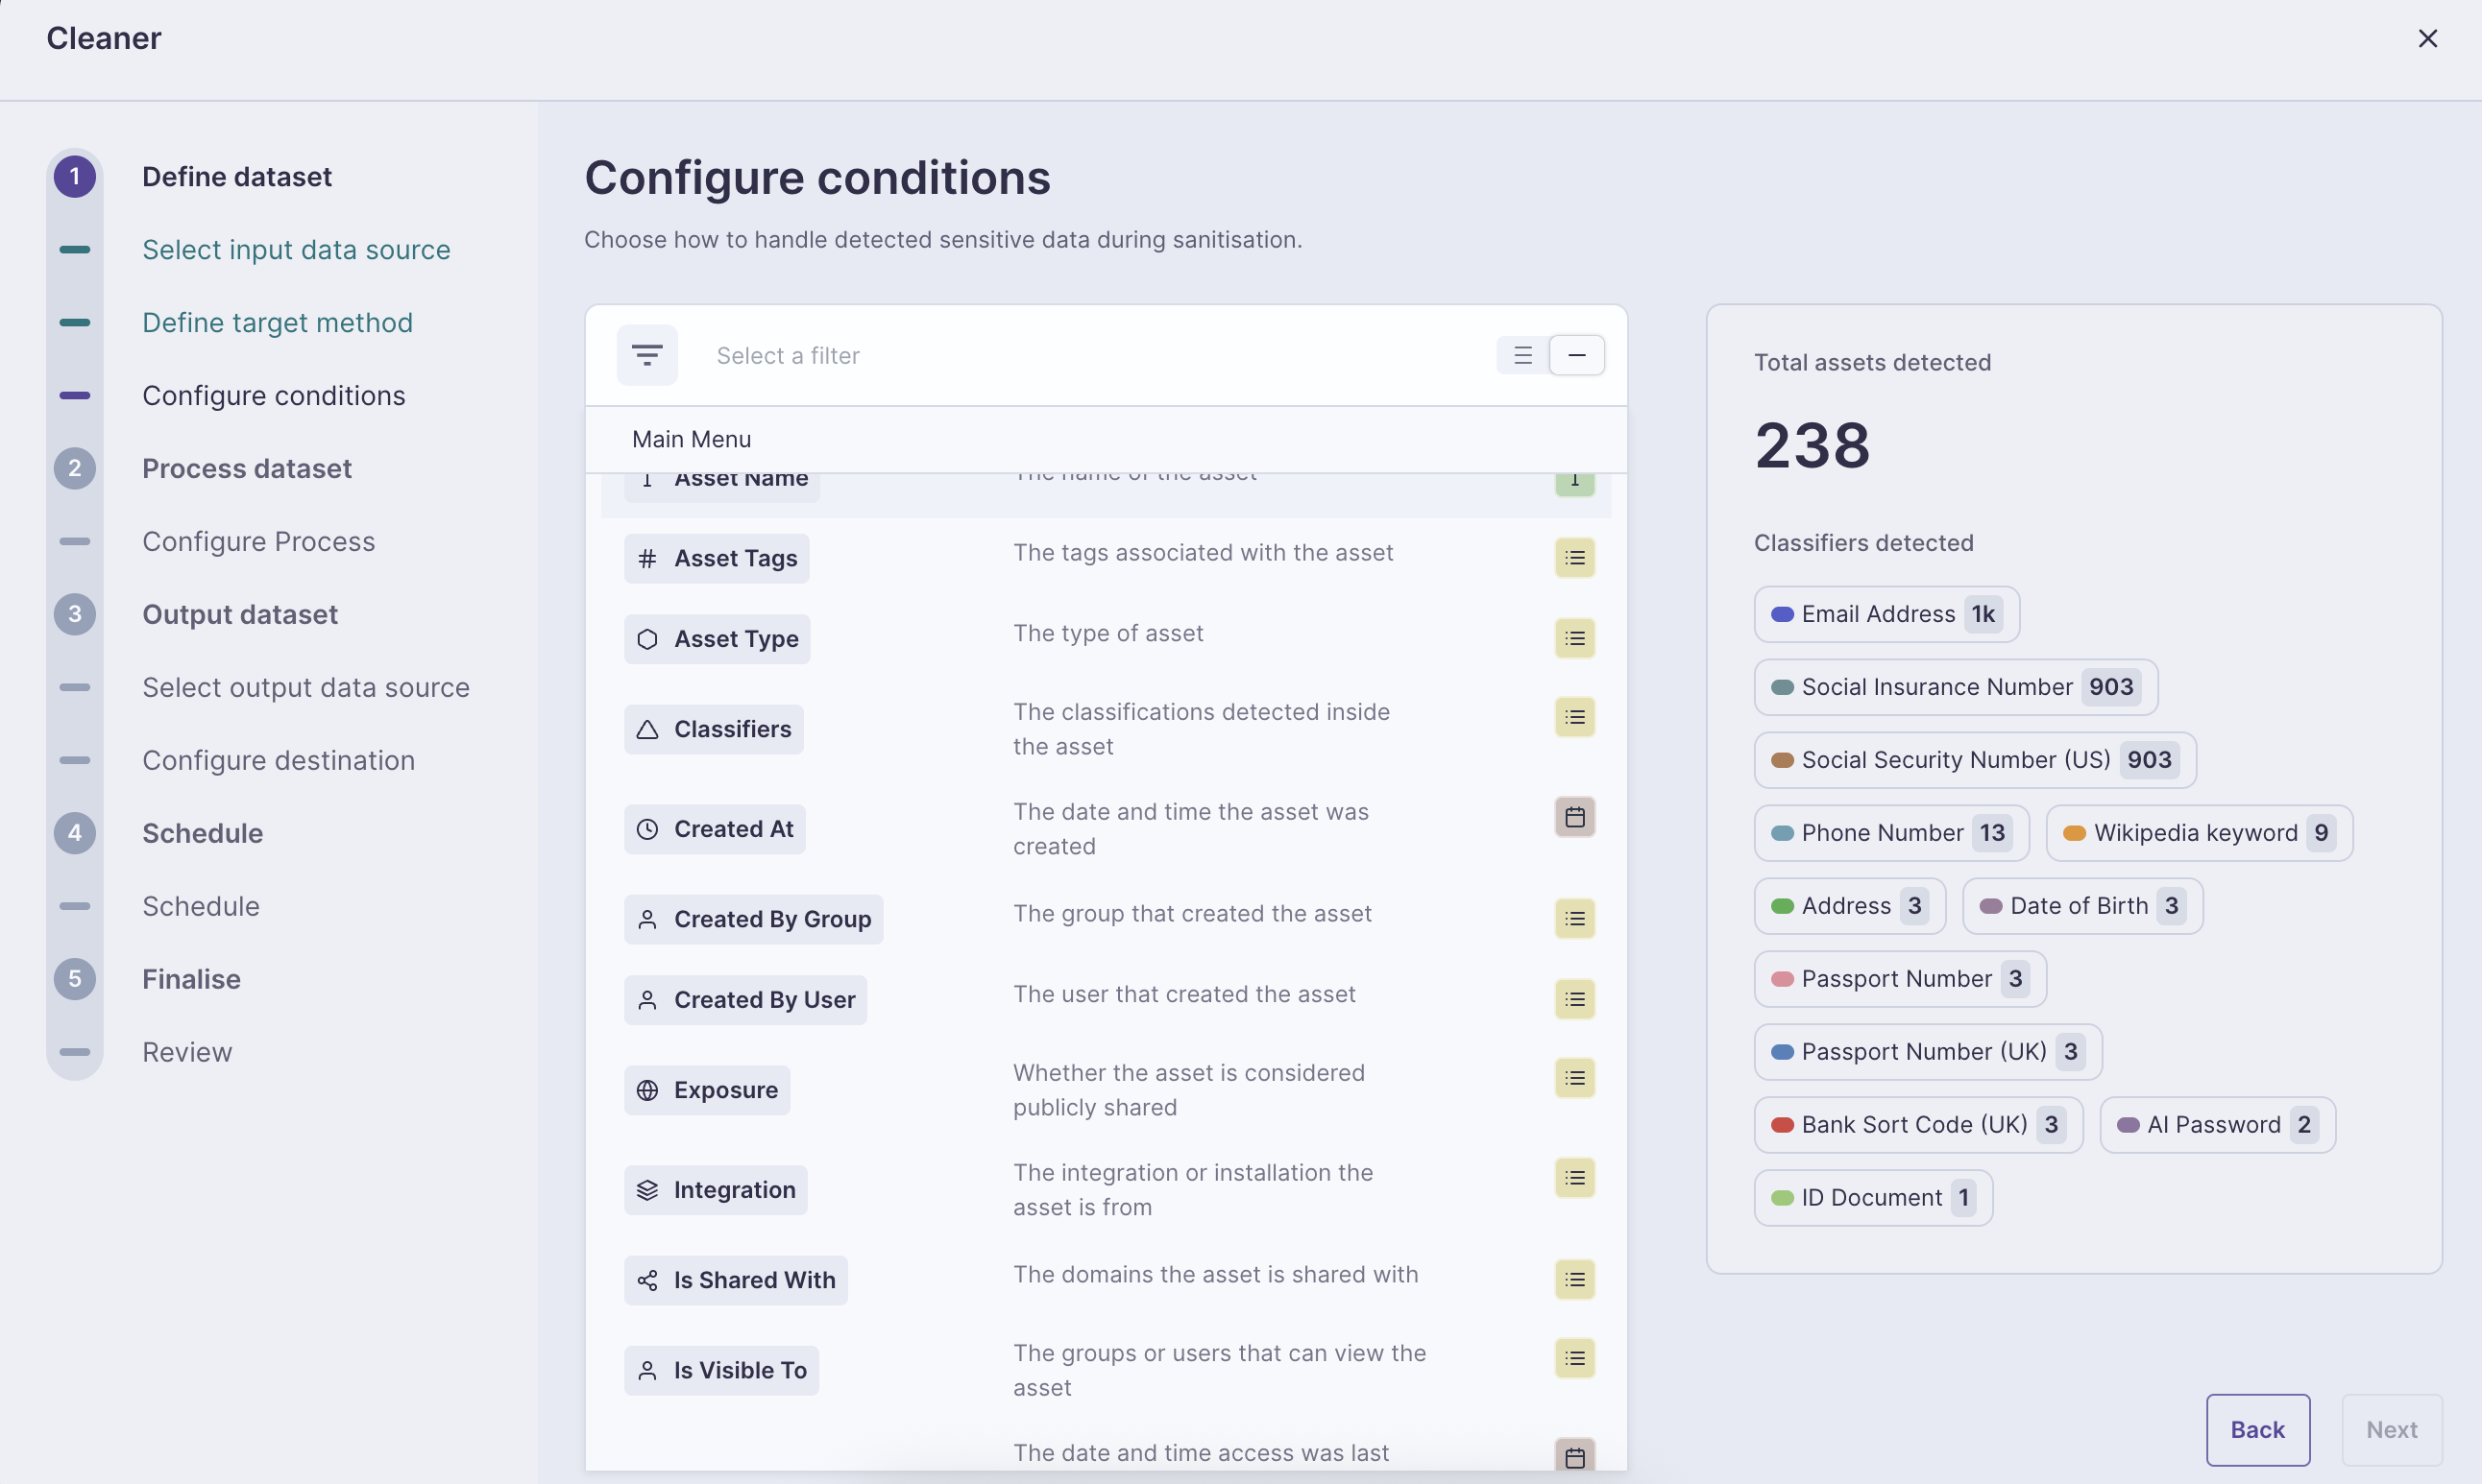Choose the Created By User filter
This screenshot has height=1484, width=2482.
pyautogui.click(x=745, y=1000)
